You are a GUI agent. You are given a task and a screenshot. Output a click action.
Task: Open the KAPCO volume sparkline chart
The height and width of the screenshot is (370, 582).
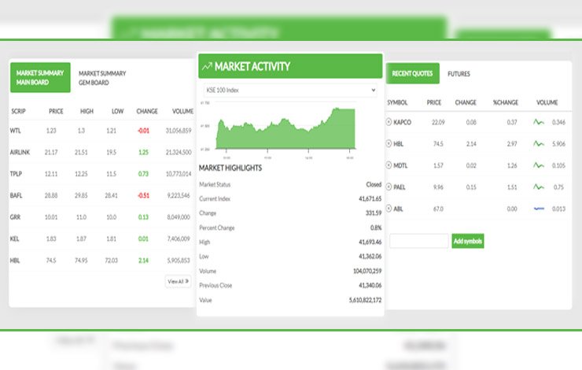point(539,122)
